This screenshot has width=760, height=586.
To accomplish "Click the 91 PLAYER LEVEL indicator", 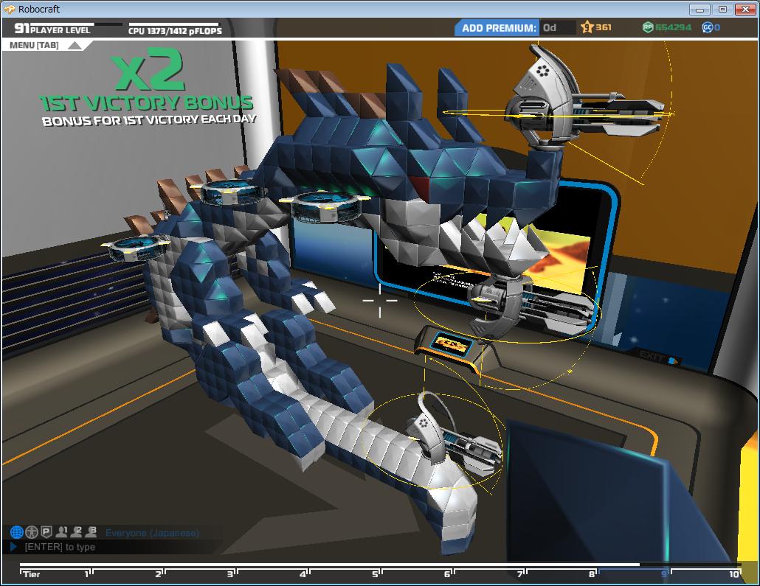I will pyautogui.click(x=52, y=29).
